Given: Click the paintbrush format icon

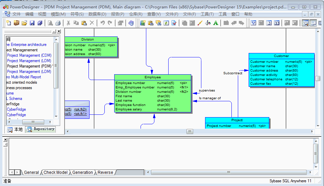Looking at the screenshot, I should point(200,23).
